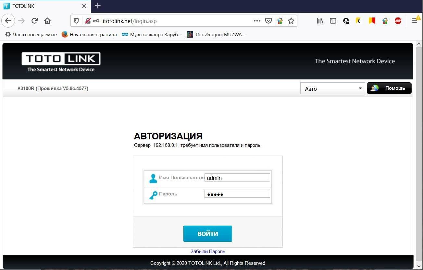Open the library bookmarks icon

(320, 21)
